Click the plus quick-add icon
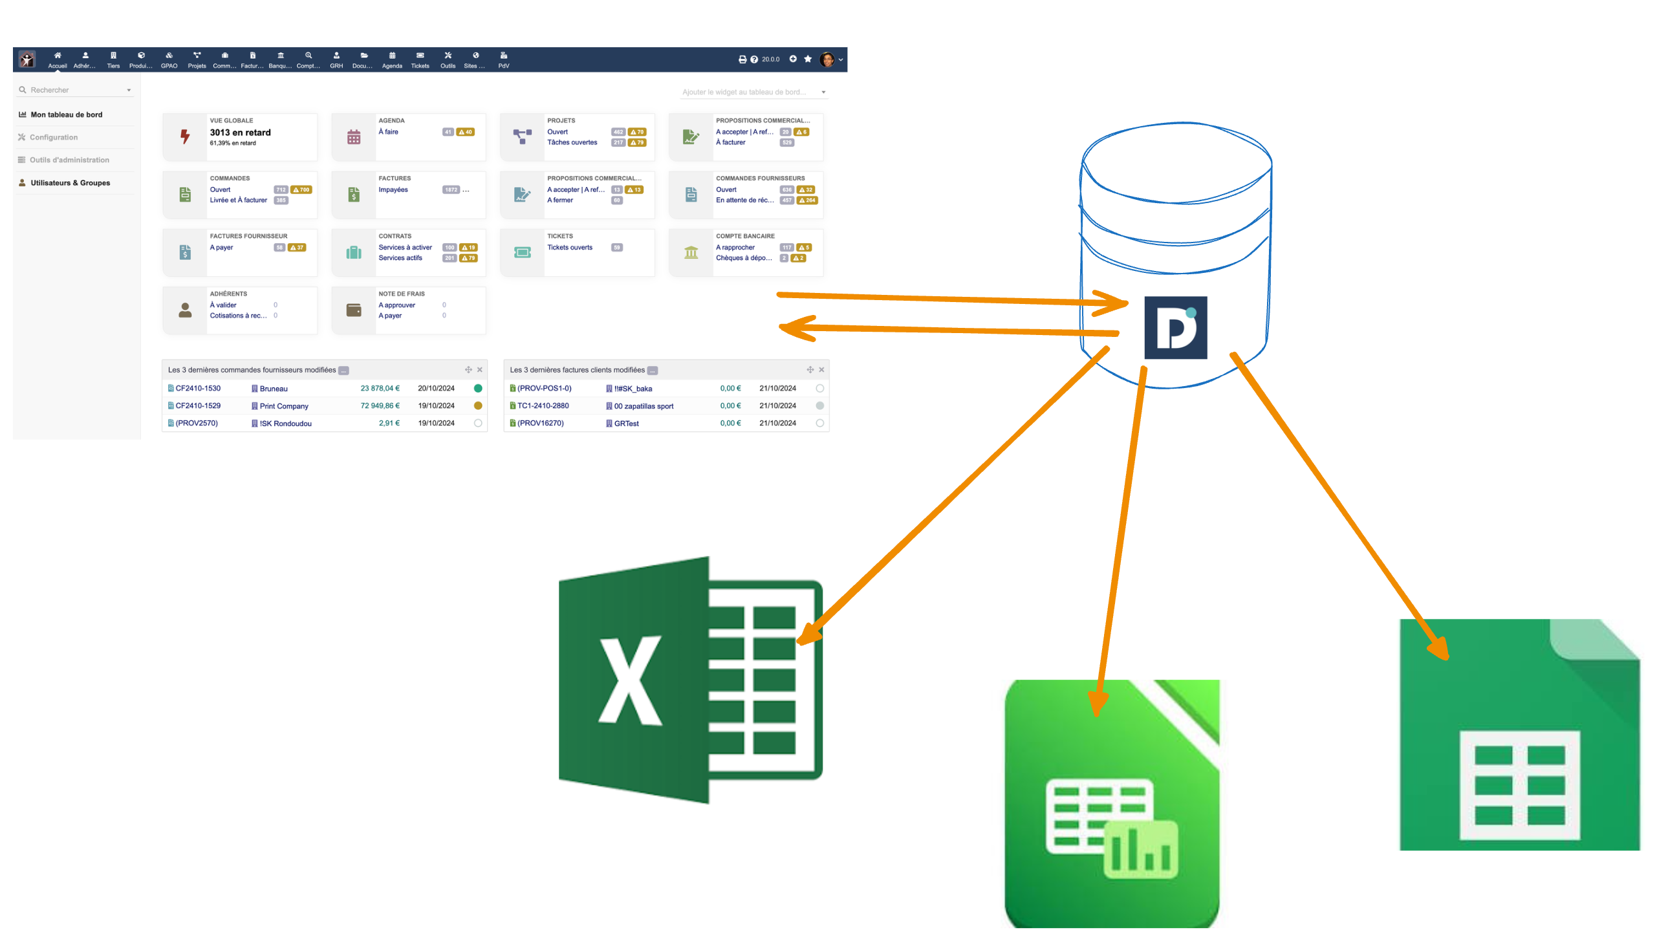The image size is (1657, 941). click(x=793, y=59)
